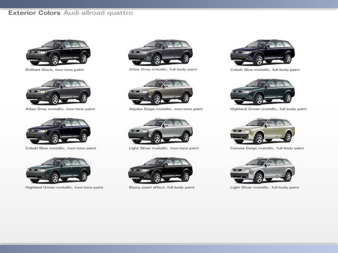This screenshot has width=338, height=253.
Task: Click the 'Light Silver metallic, full-body paint' caption
Action: click(x=265, y=187)
